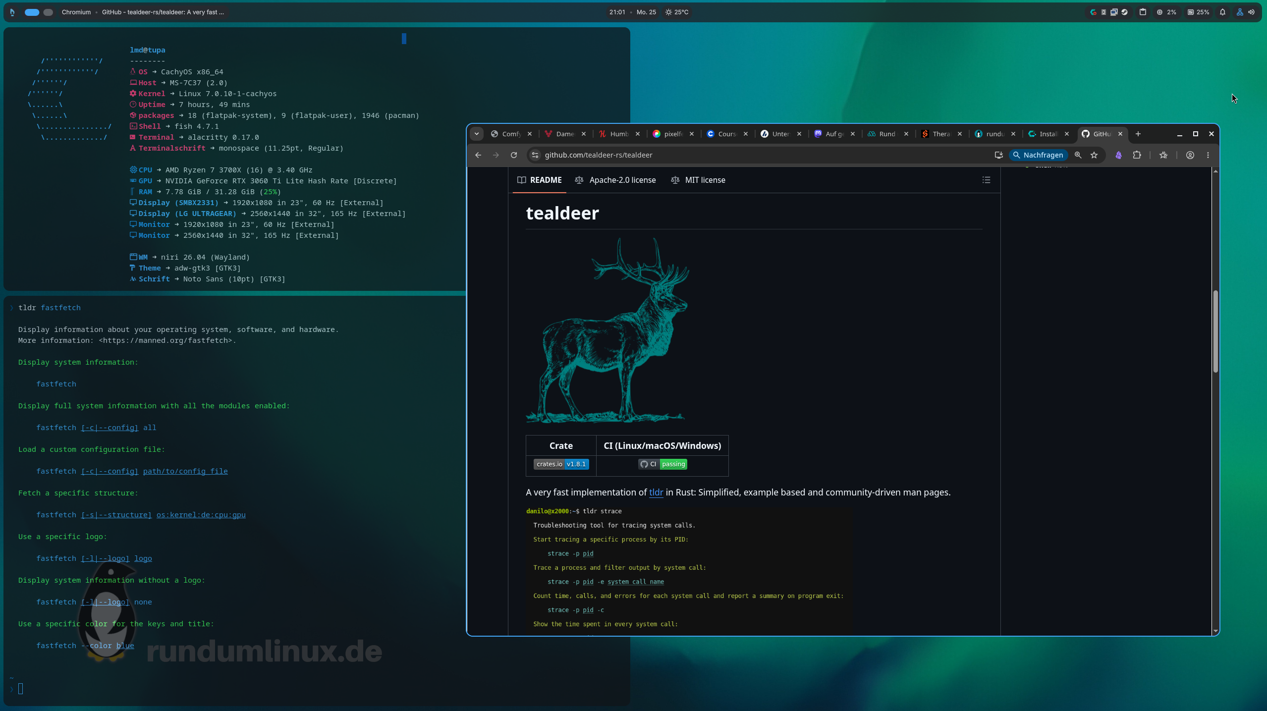
Task: Open the crates.io v1.8.1 badge
Action: [x=561, y=464]
